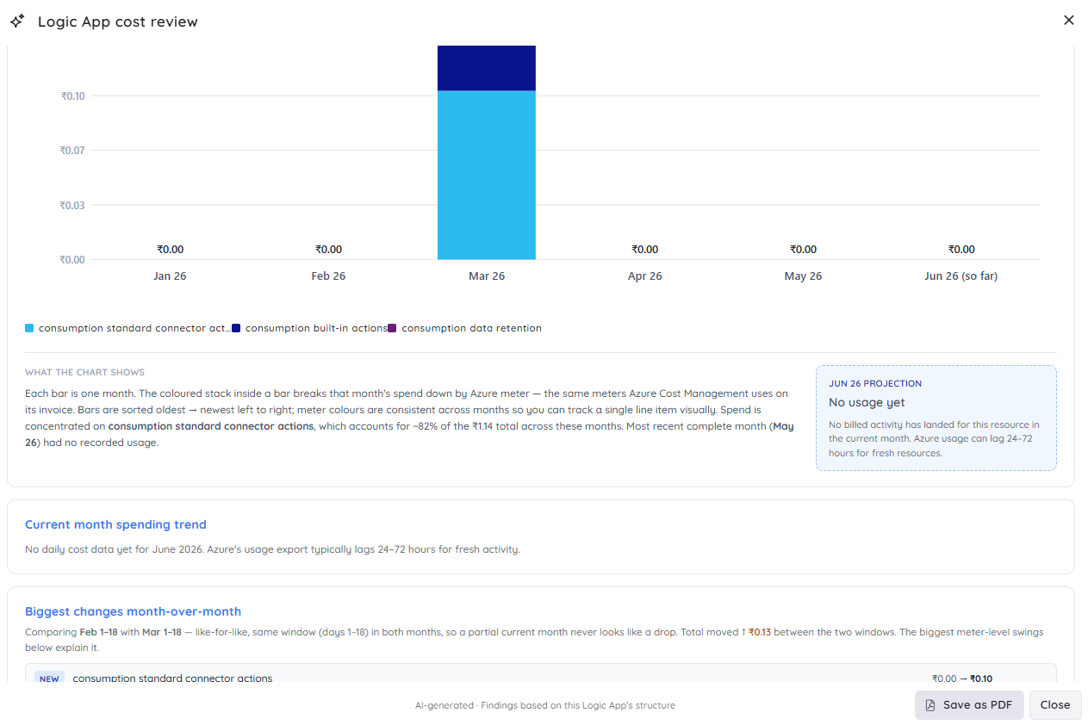Click the Feb 26 axis label
The width and height of the screenshot is (1088, 725).
pyautogui.click(x=328, y=276)
